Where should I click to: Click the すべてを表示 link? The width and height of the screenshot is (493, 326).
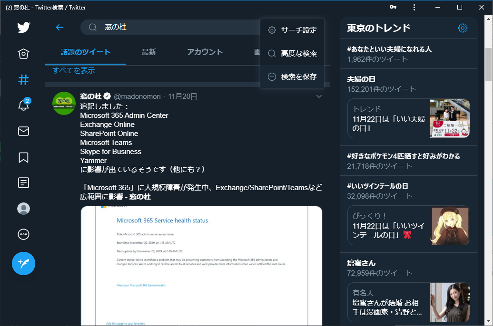(x=74, y=70)
